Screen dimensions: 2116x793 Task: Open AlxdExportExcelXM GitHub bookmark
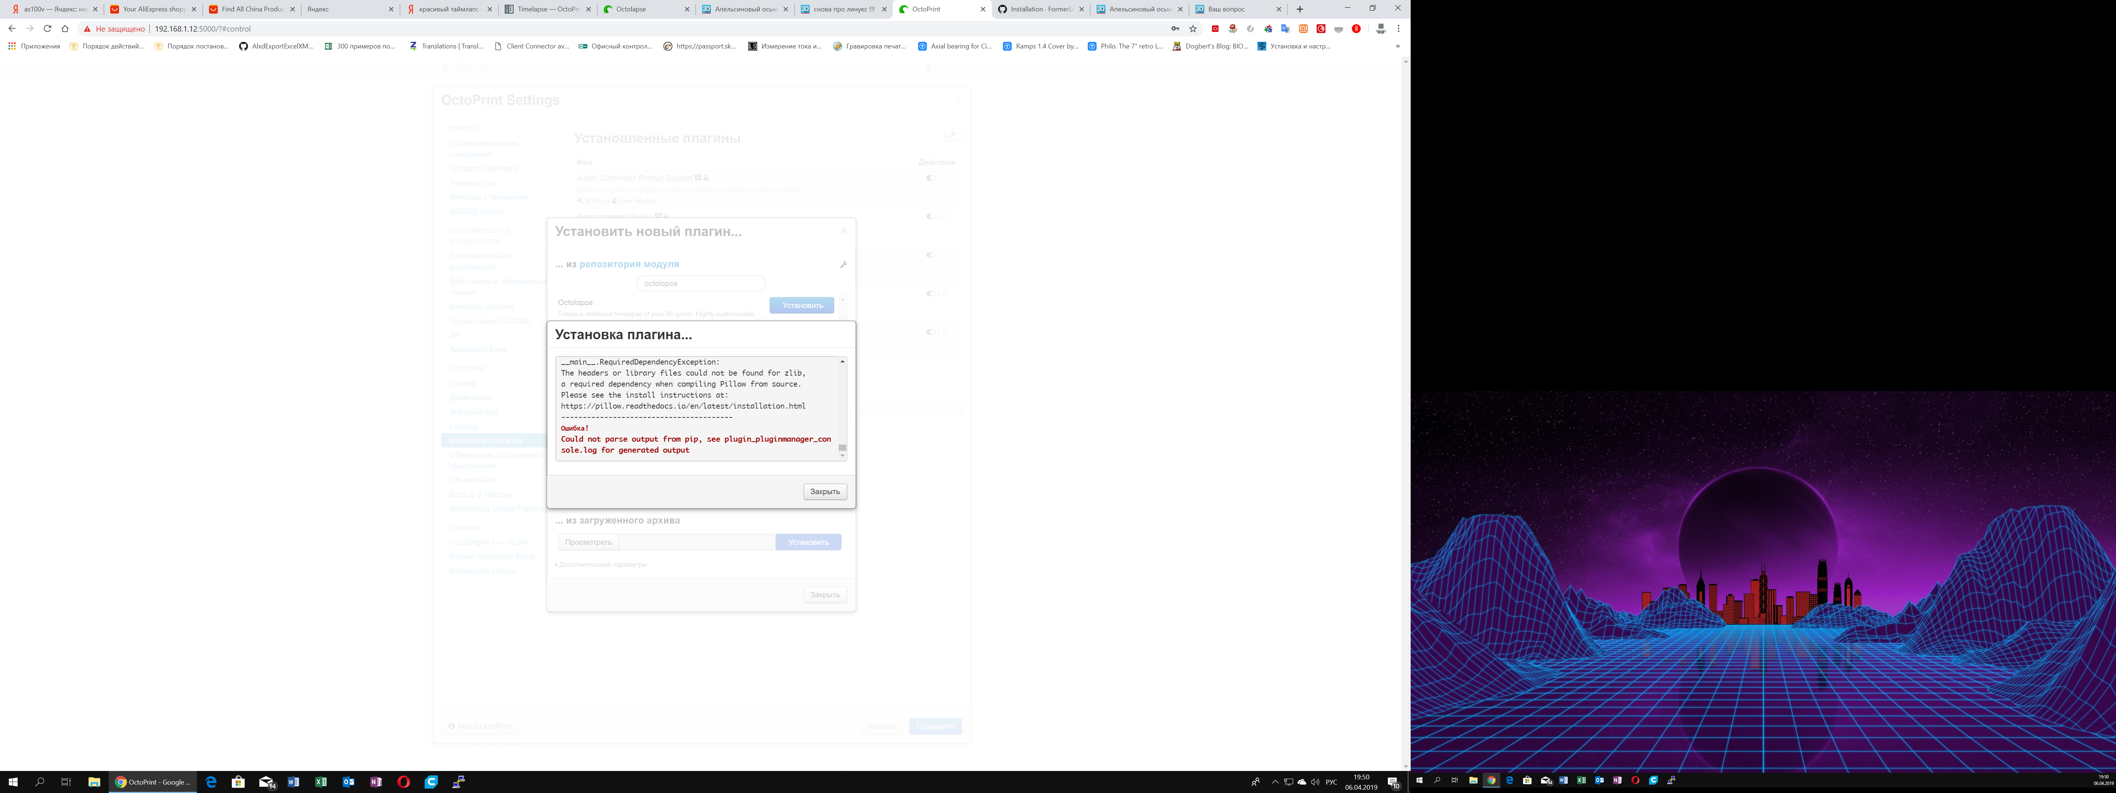pos(276,46)
